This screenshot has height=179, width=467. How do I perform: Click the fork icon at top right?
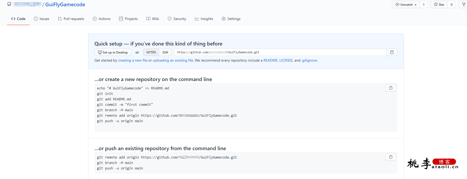[464, 4]
